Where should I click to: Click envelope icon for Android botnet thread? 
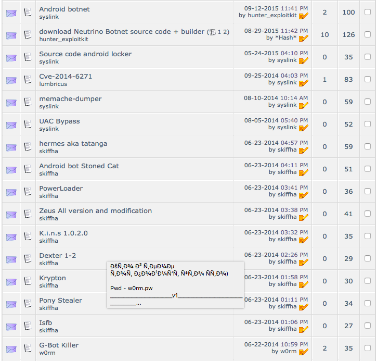[x=11, y=13]
